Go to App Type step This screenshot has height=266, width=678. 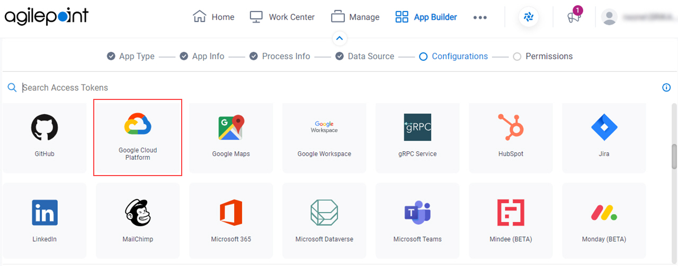coord(130,56)
